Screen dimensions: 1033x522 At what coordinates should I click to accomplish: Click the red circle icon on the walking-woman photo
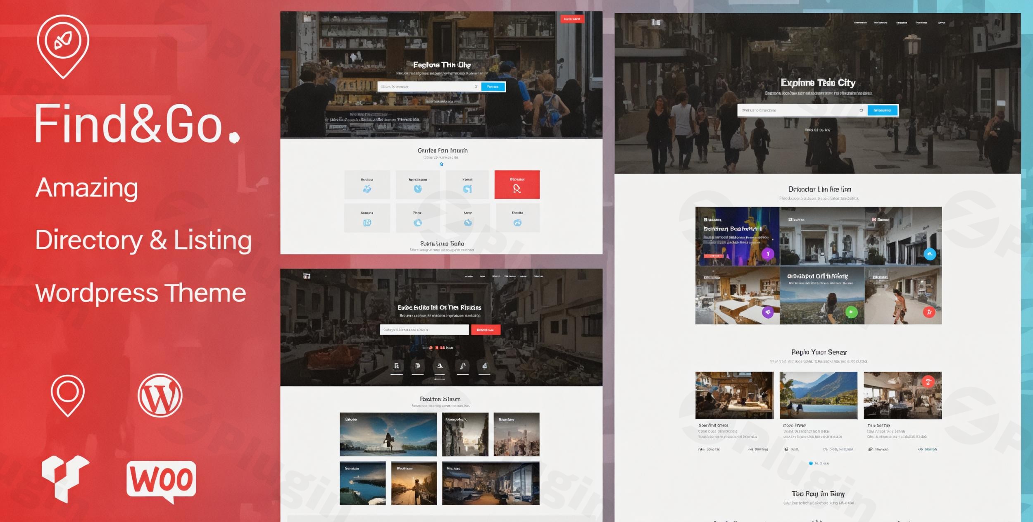click(929, 312)
